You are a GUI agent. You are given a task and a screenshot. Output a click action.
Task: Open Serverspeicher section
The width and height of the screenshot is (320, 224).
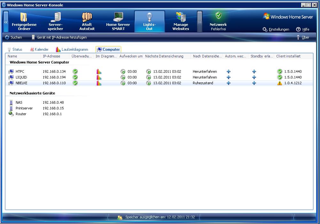[55, 21]
